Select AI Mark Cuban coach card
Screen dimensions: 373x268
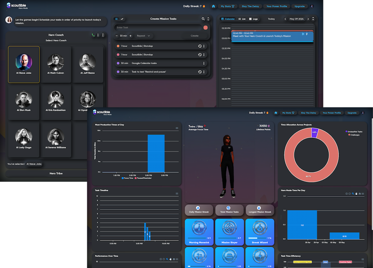click(56, 64)
